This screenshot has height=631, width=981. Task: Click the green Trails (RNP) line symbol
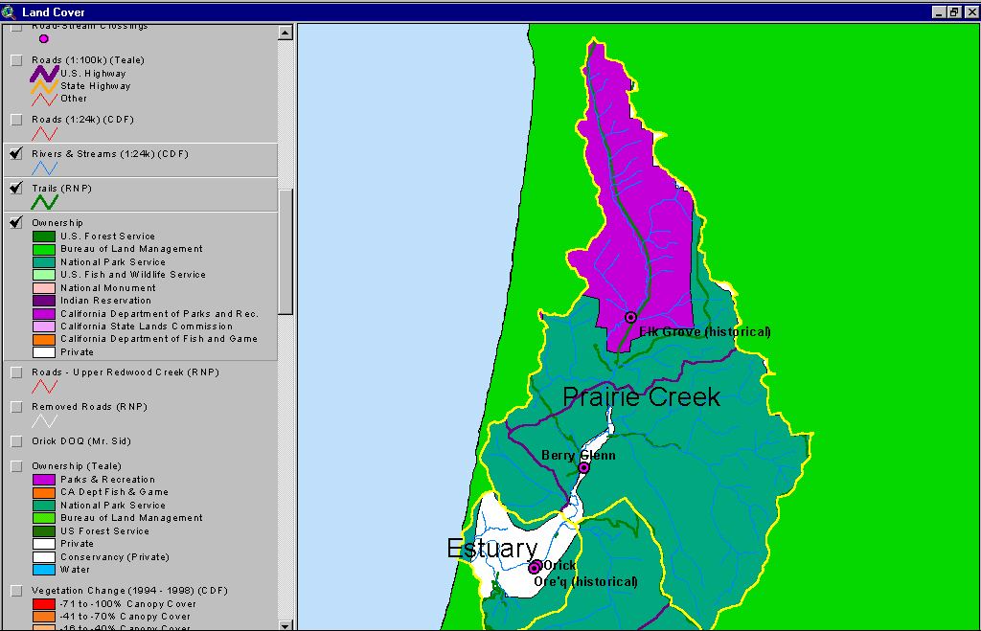click(x=44, y=202)
